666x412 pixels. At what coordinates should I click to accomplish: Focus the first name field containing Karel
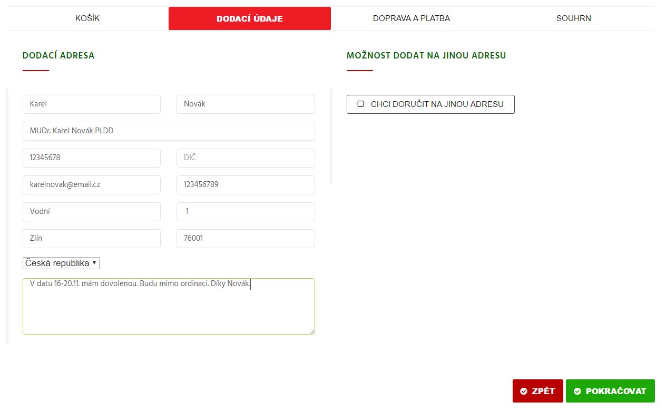[x=92, y=104]
